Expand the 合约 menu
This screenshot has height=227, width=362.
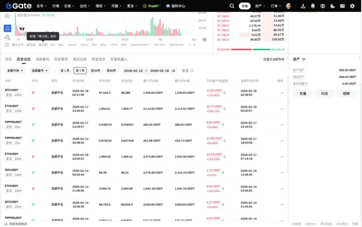85,6
